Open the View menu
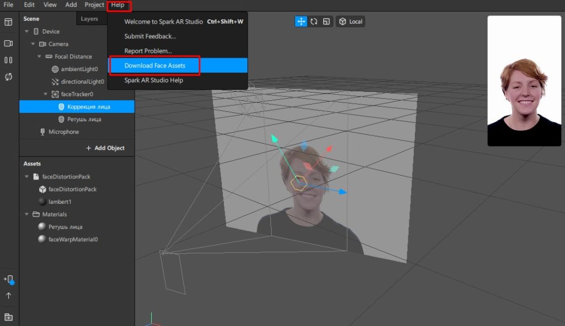This screenshot has height=326, width=565. click(x=50, y=4)
